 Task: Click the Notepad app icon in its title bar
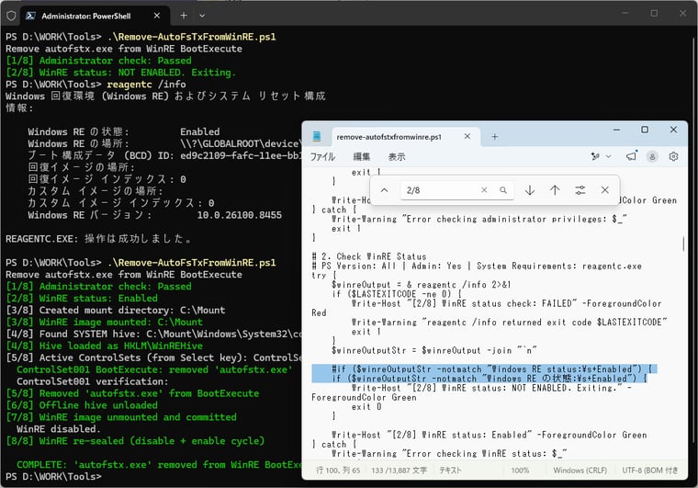pos(317,136)
